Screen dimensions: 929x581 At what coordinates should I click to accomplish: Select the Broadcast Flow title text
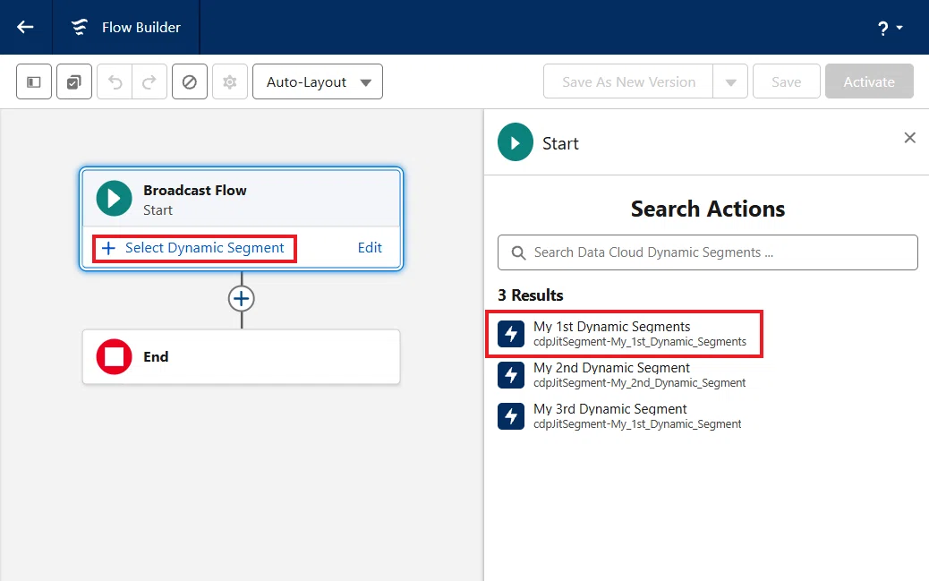pyautogui.click(x=195, y=191)
